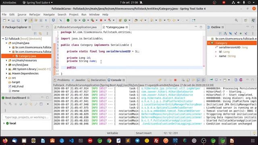
Task: Open Package Explorer view menu
Action: pos(48,33)
